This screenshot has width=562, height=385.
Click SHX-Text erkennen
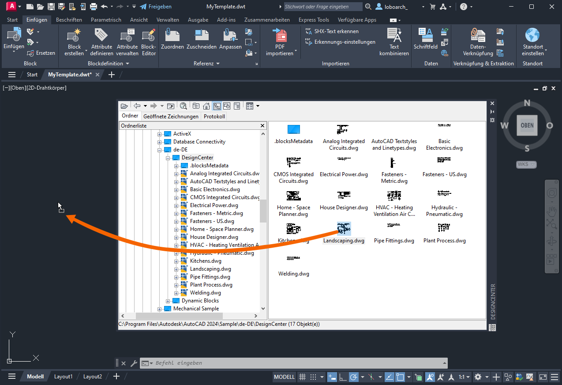point(332,31)
